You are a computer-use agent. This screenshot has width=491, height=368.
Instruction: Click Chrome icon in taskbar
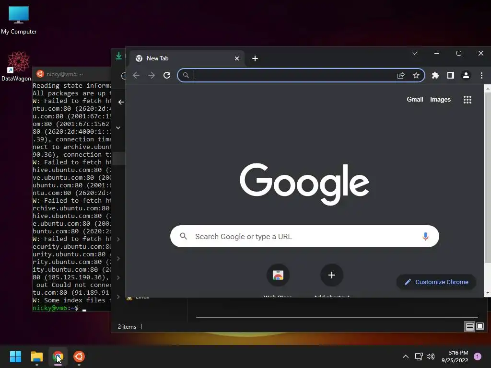coord(58,356)
